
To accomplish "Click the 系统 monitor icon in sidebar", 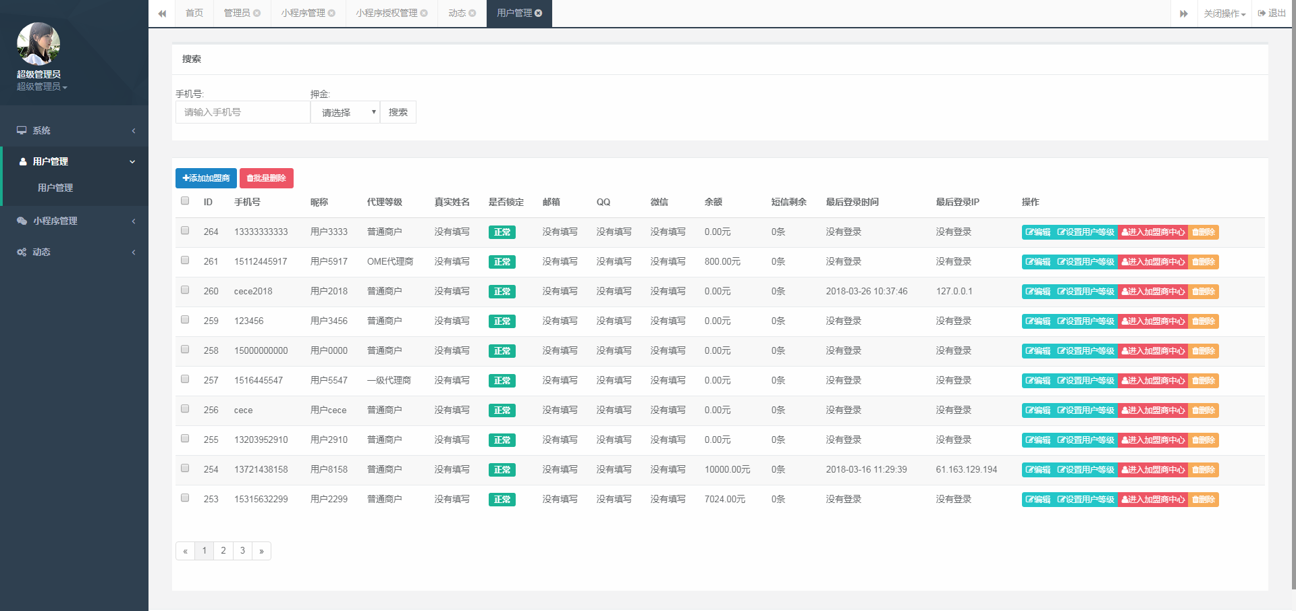I will click(22, 130).
